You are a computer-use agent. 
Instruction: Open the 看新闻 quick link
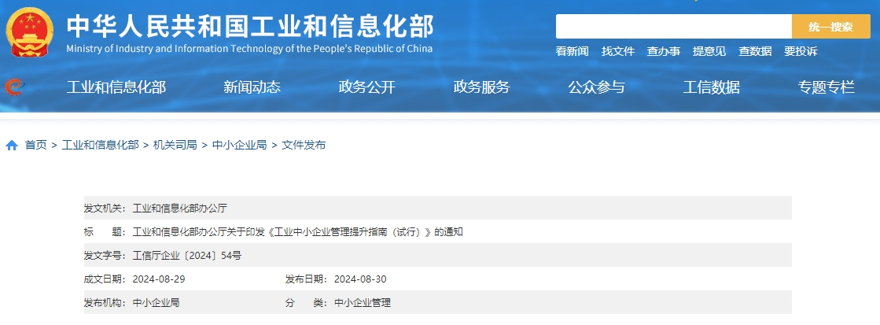click(572, 51)
